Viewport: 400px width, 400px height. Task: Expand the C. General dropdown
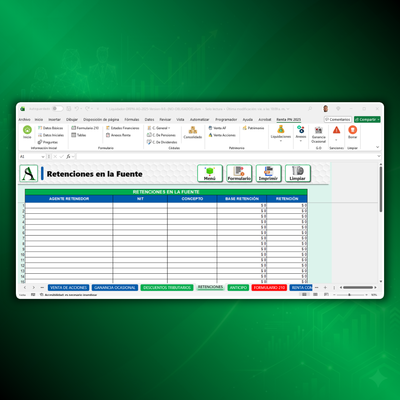(x=169, y=128)
